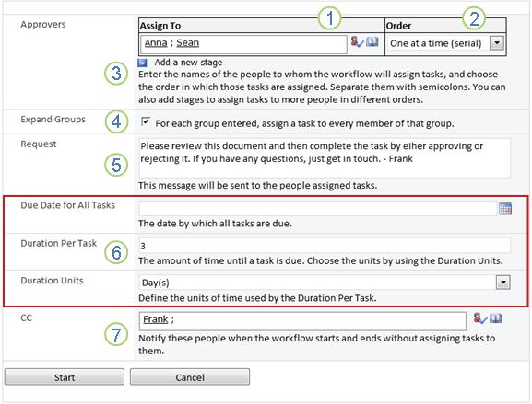The image size is (532, 404).
Task: Click the Start button
Action: click(65, 377)
